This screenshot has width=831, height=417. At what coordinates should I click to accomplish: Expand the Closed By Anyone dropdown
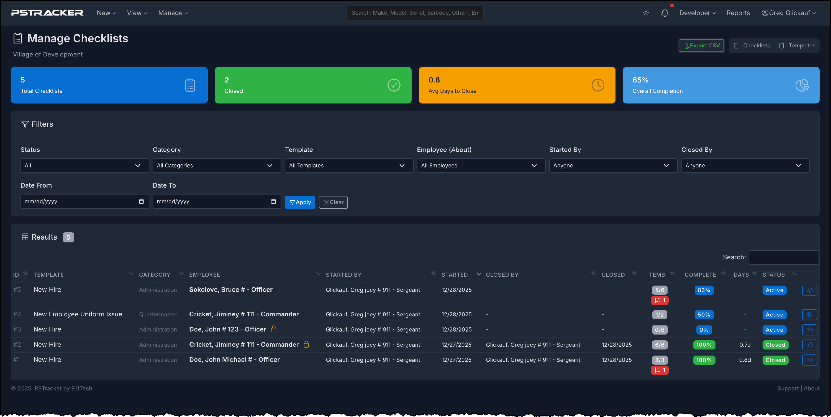(745, 166)
